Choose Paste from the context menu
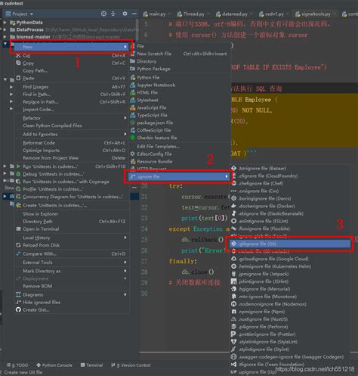 pos(71,78)
